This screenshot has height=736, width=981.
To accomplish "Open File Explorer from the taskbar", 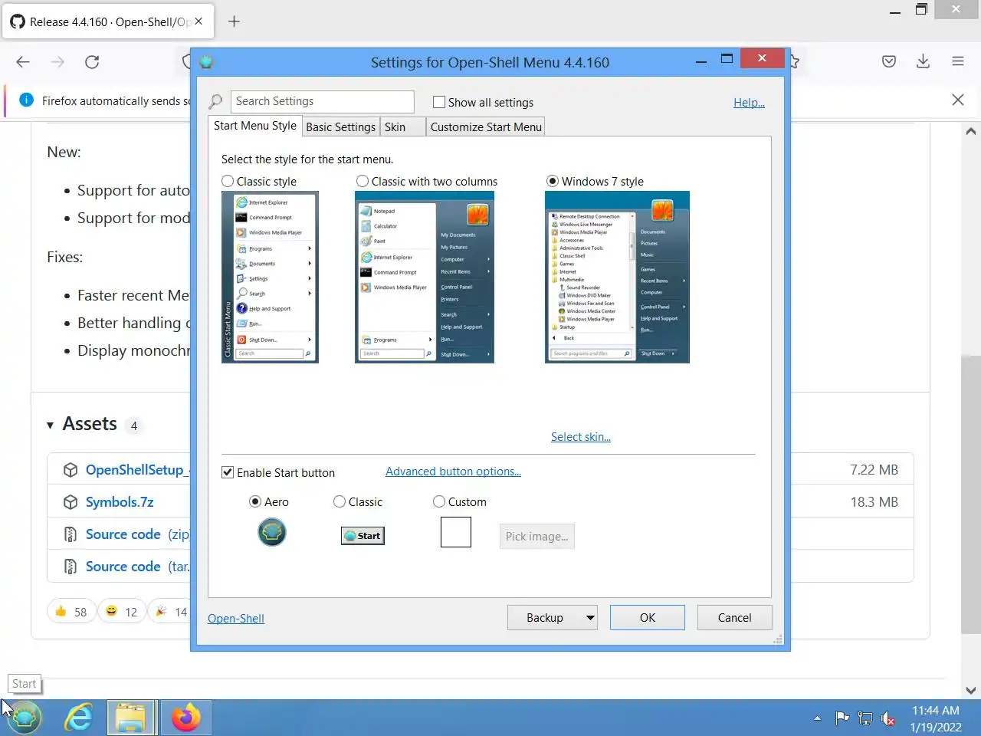I will point(131,718).
